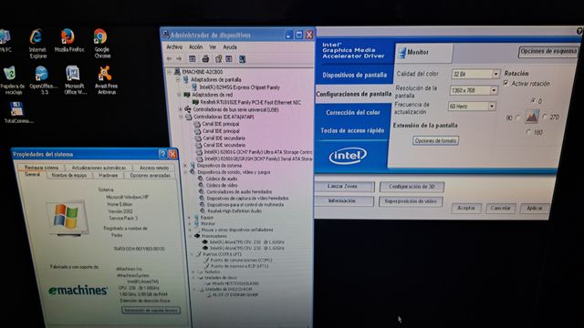Click the Configuración de 3D button
The image size is (584, 328).
(412, 187)
